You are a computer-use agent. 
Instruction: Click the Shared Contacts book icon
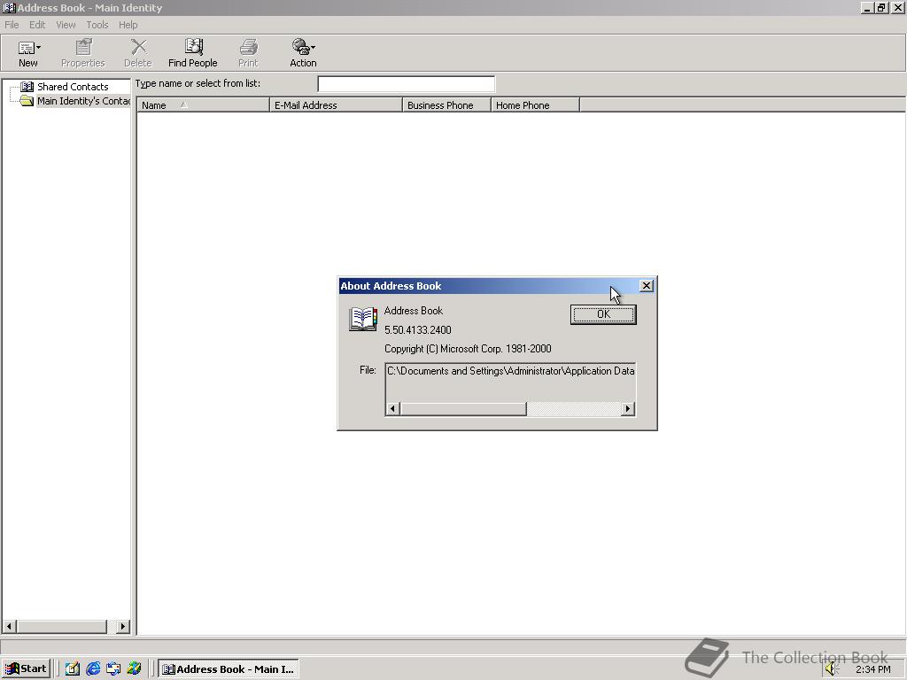point(27,87)
